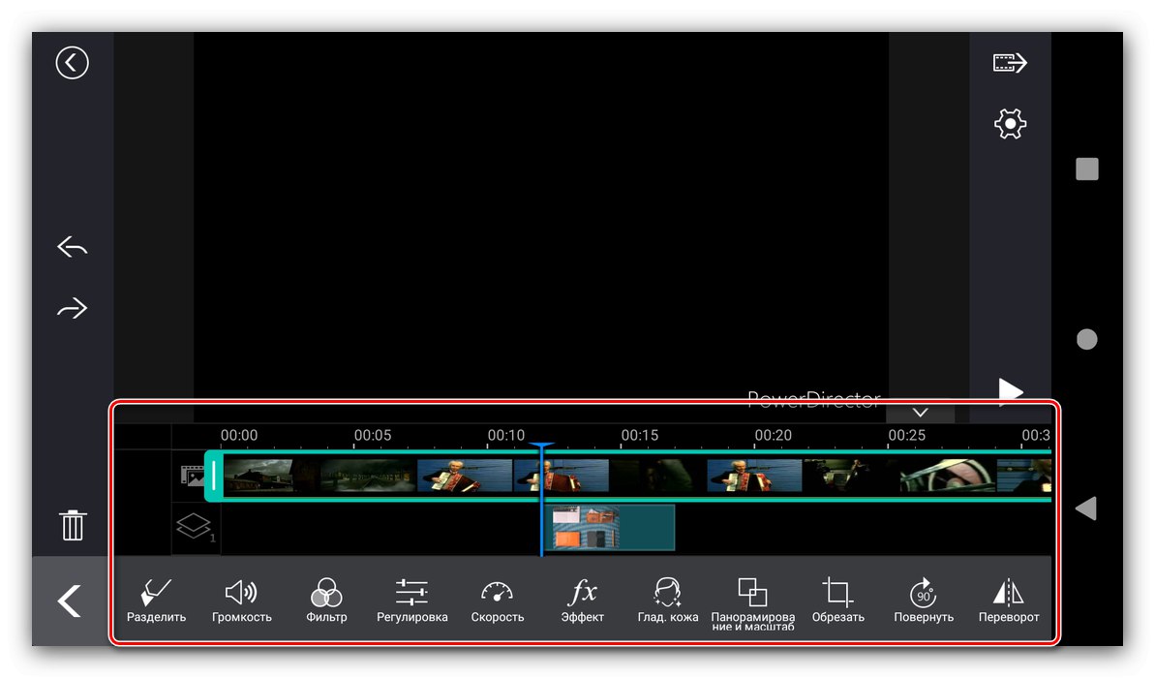Open the export video icon
This screenshot has height=678, width=1155.
(x=1010, y=63)
